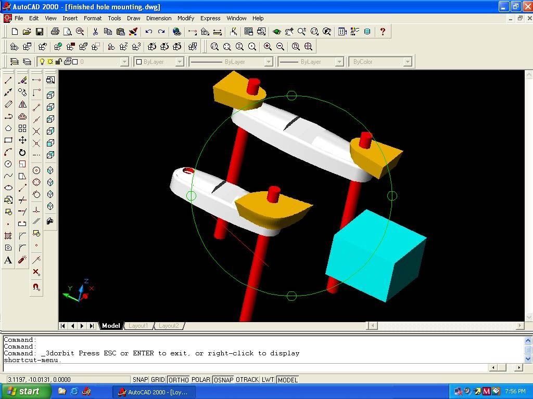Image resolution: width=533 pixels, height=399 pixels.
Task: Toggle OSNAP in status bar
Action: (x=223, y=380)
